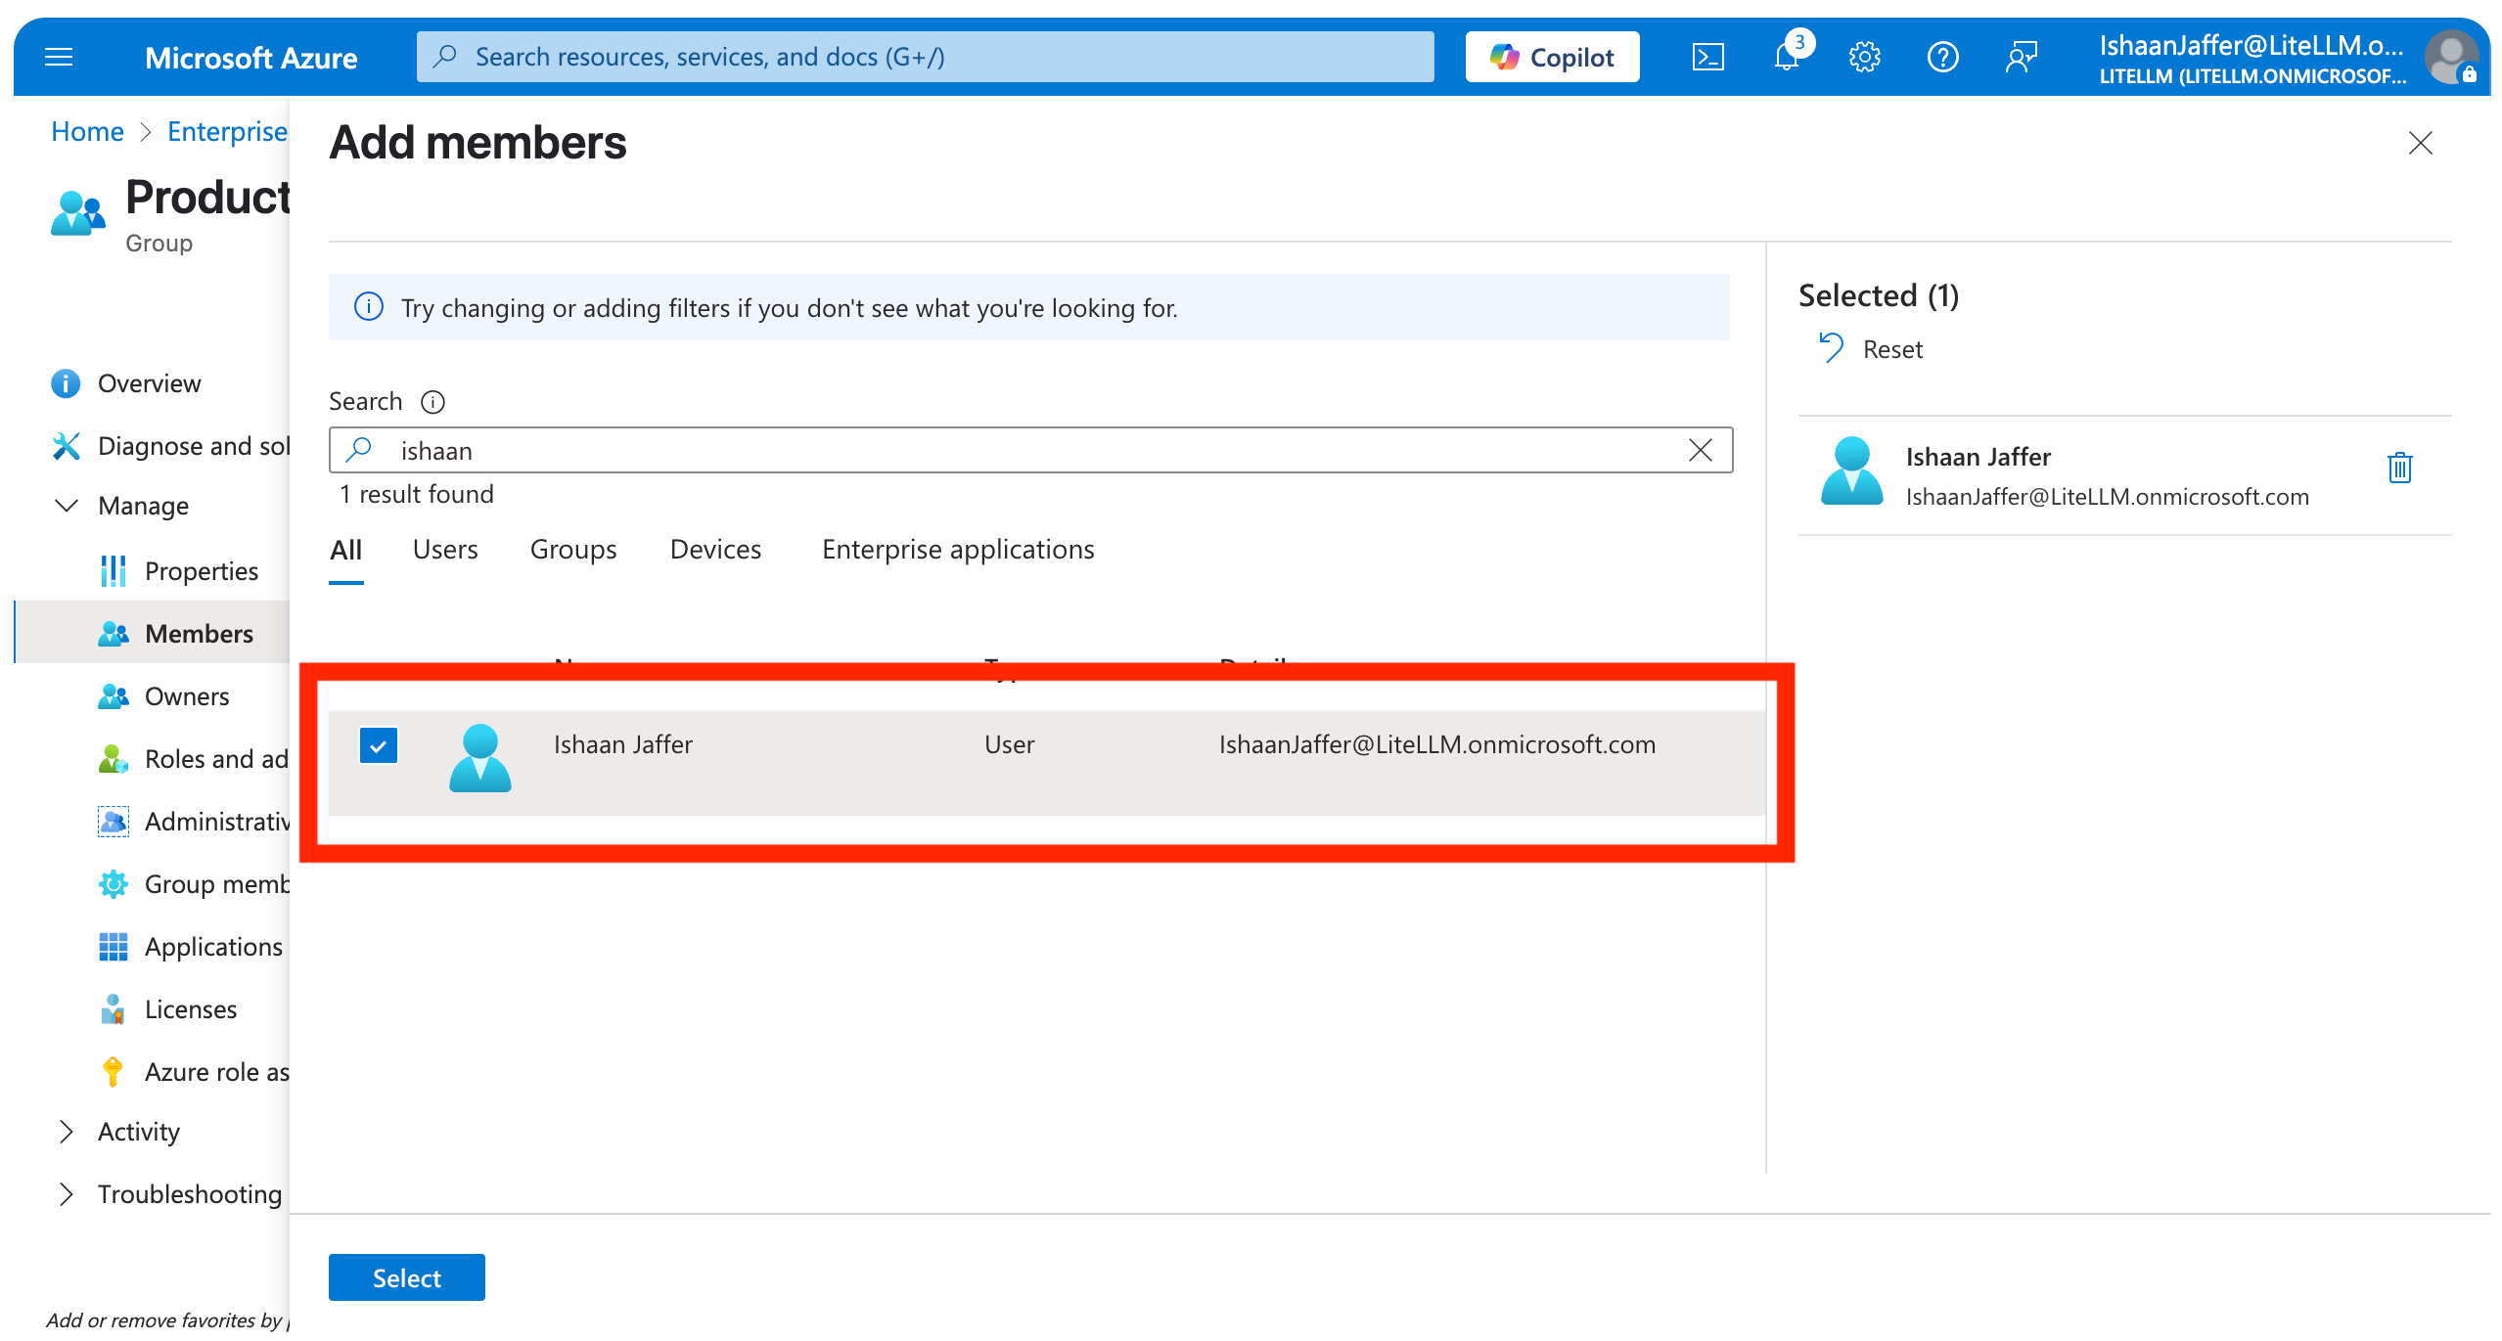The height and width of the screenshot is (1341, 2502).
Task: Clear the ishaan search text
Action: (x=1701, y=450)
